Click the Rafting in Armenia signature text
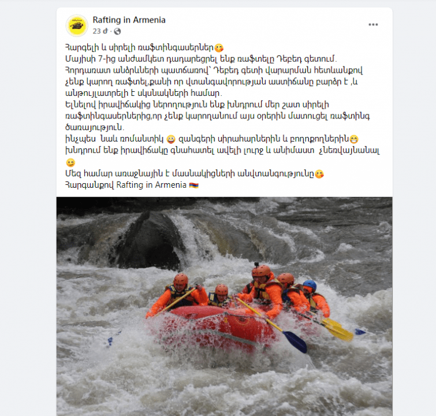Viewport: 436px width, 416px height. [x=151, y=185]
